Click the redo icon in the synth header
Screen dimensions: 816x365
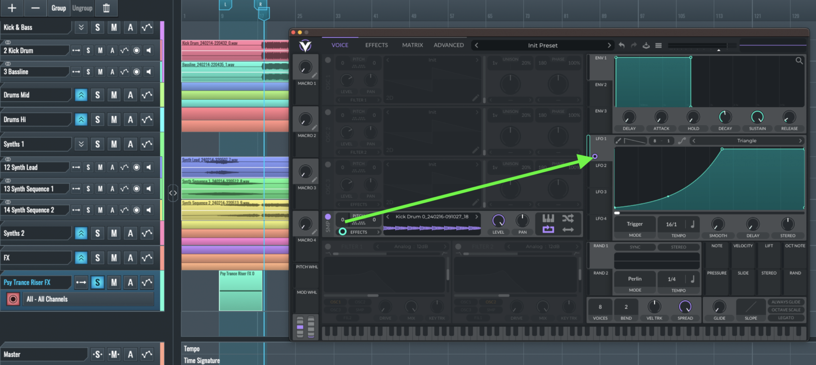[x=634, y=45]
